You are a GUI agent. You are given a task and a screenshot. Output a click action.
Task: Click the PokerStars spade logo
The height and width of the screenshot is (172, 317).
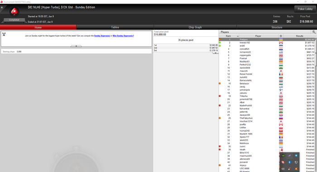(x=14, y=12)
